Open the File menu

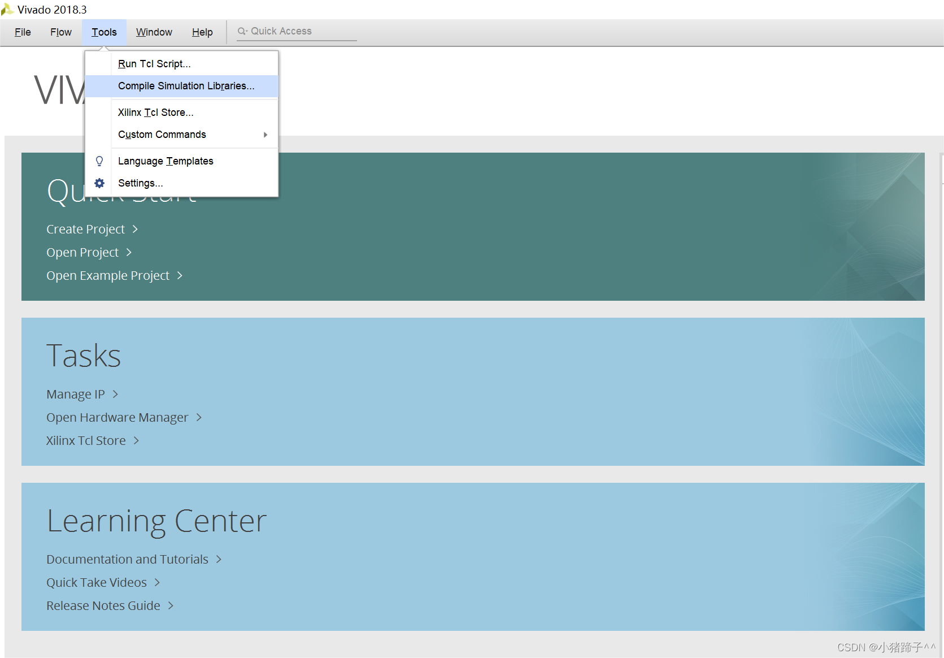[23, 32]
